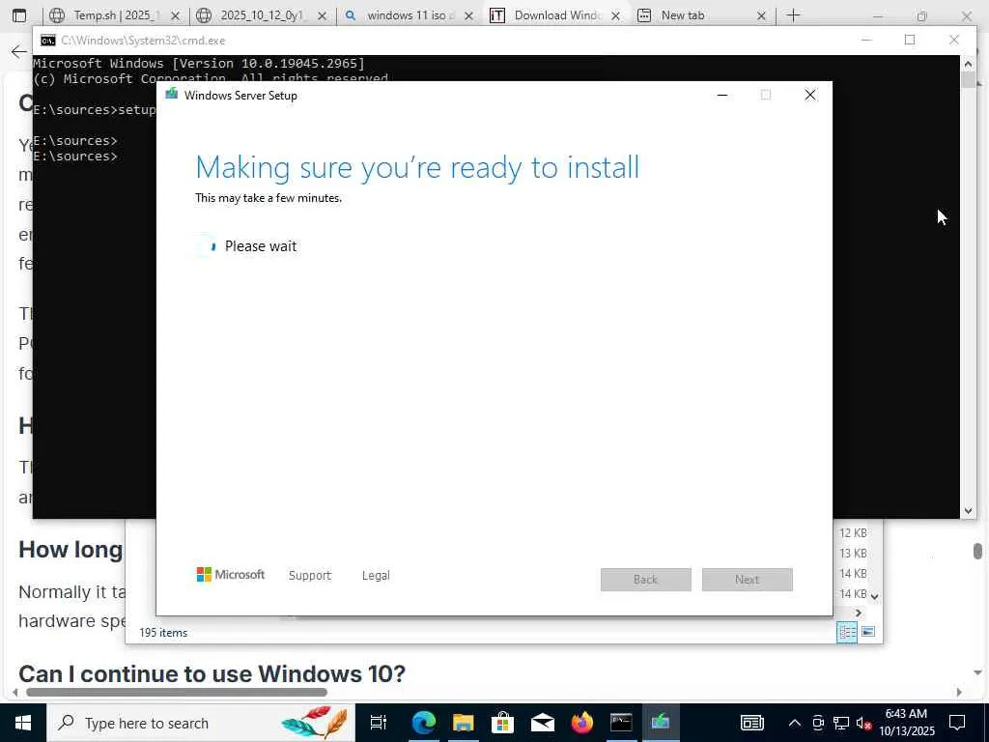This screenshot has width=989, height=742.
Task: Open the Support link in Setup
Action: click(x=310, y=576)
